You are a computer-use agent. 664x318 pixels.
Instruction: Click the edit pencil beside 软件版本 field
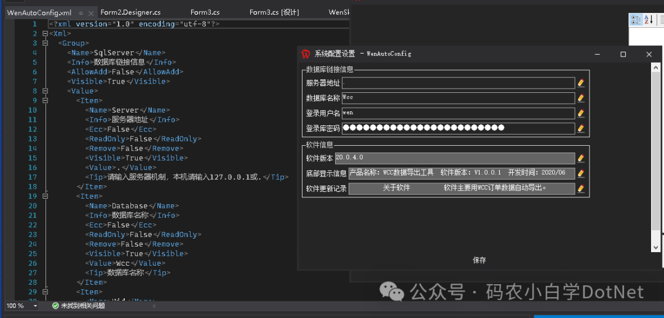click(581, 158)
